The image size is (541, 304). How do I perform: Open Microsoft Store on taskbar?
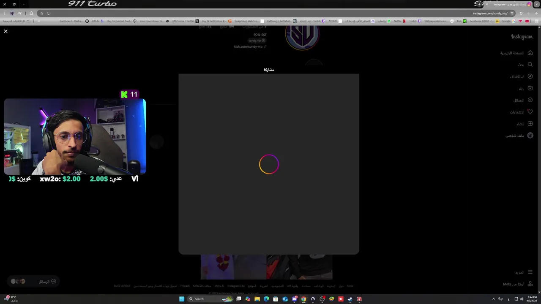pyautogui.click(x=276, y=299)
